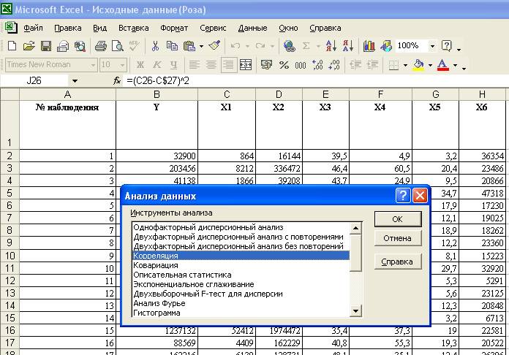Decrease indent icon
This screenshot has height=355, width=509.
tap(355, 65)
